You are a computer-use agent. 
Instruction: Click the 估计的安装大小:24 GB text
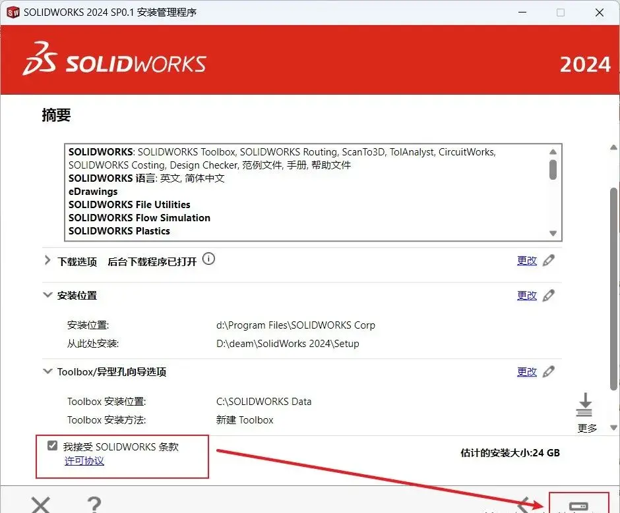[510, 452]
